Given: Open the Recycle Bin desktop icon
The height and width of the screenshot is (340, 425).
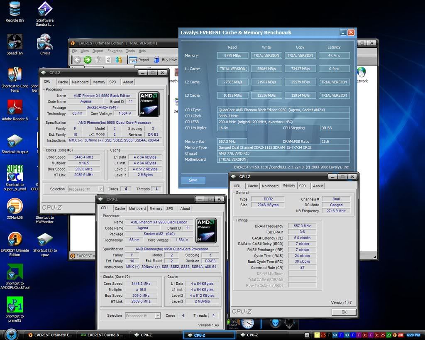Looking at the screenshot, I should tap(15, 12).
